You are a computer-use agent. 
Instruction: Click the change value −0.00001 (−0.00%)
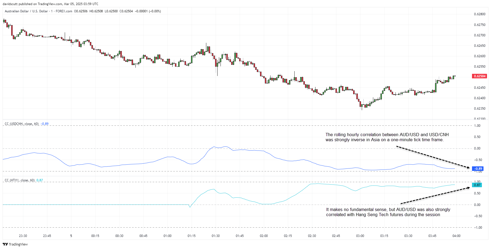[x=148, y=11]
